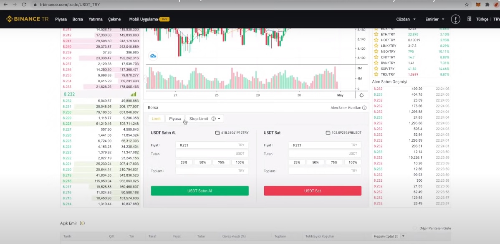Click the chart settings gear icon
500x244 pixels.
point(361,95)
